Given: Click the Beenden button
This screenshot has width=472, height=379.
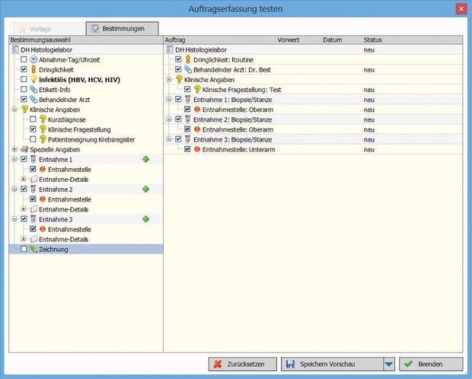Looking at the screenshot, I should 431,365.
